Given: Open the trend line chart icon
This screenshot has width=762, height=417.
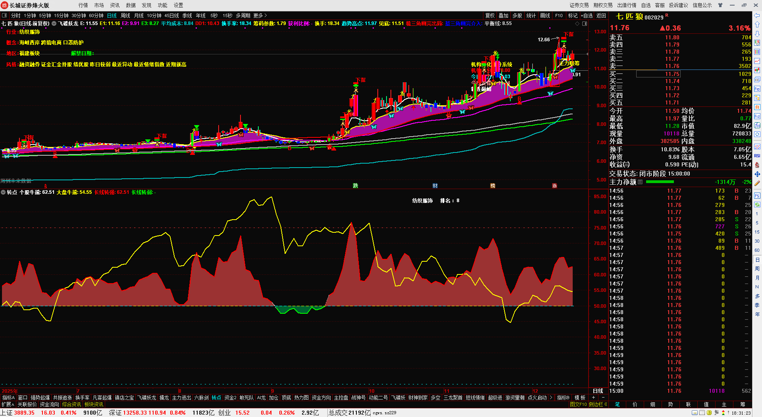Looking at the screenshot, I should [757, 61].
